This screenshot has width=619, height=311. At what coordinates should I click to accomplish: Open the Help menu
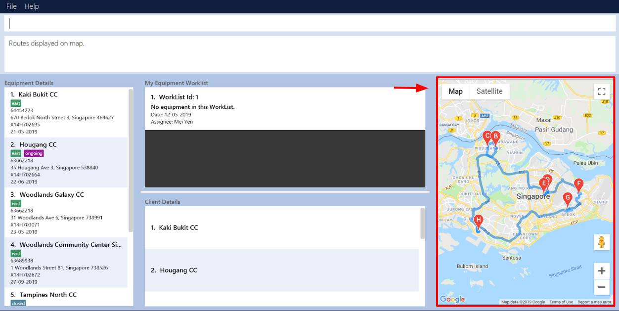point(32,6)
